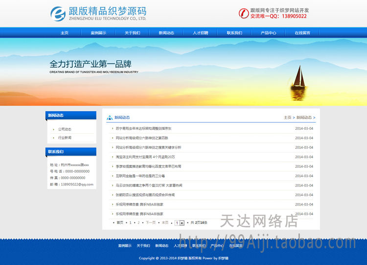
Task: Open article 苏宁易购去年未达标架构调整剑指京东
Action: coord(143,129)
